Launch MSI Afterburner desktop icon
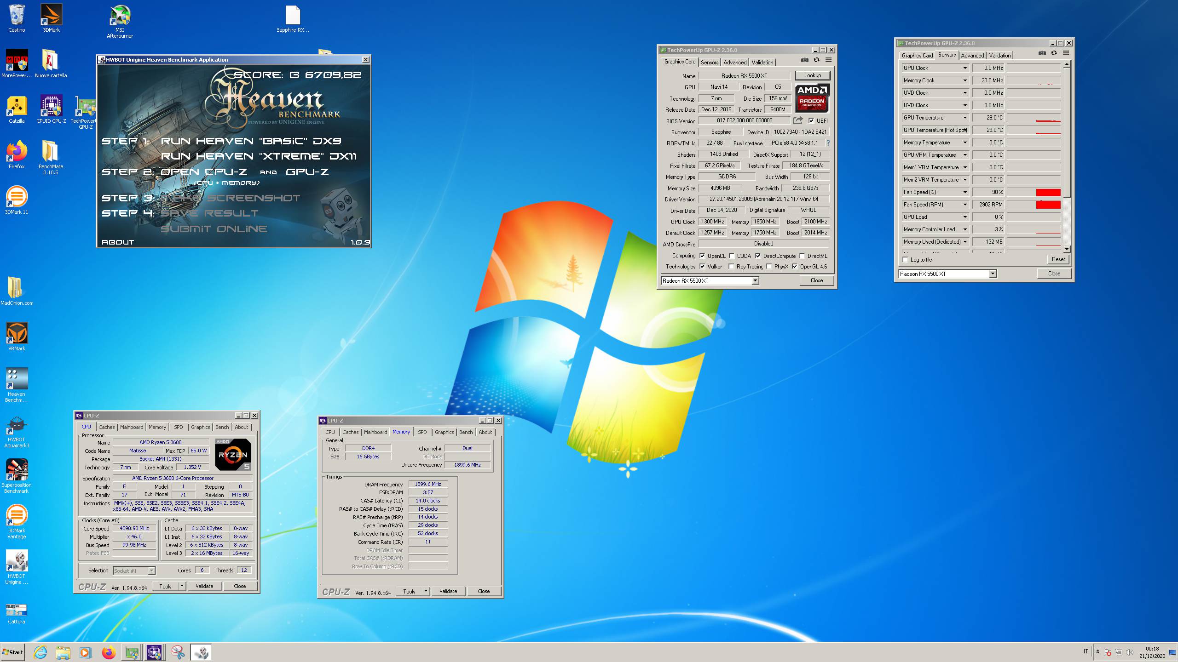This screenshot has width=1178, height=662. click(120, 21)
